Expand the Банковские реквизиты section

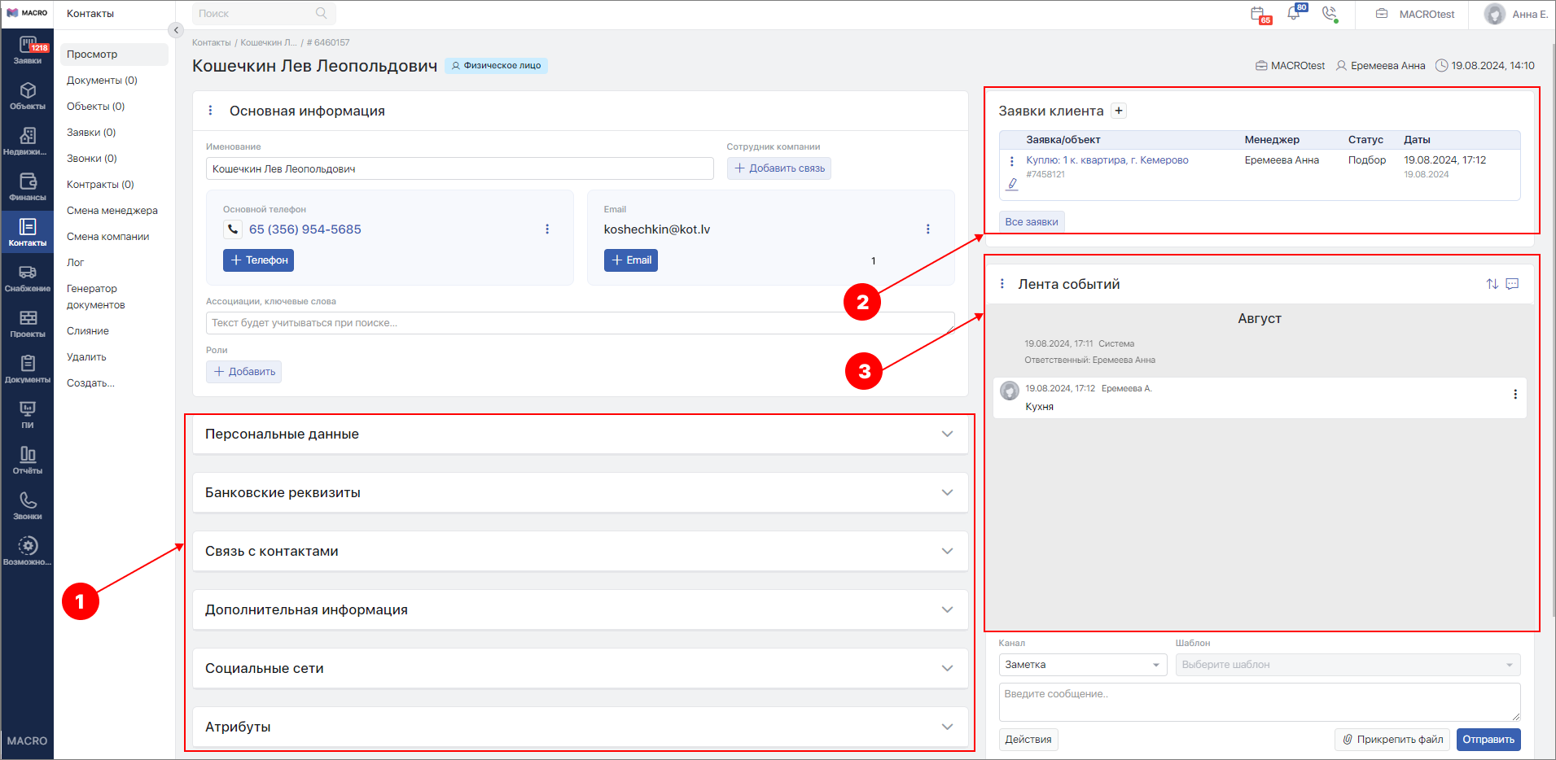(580, 493)
